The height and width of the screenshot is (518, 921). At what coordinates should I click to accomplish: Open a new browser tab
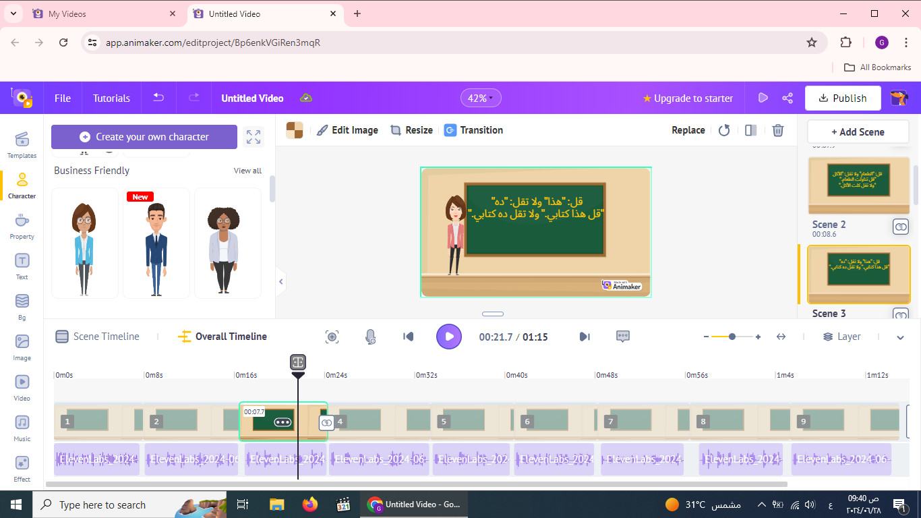click(x=357, y=13)
